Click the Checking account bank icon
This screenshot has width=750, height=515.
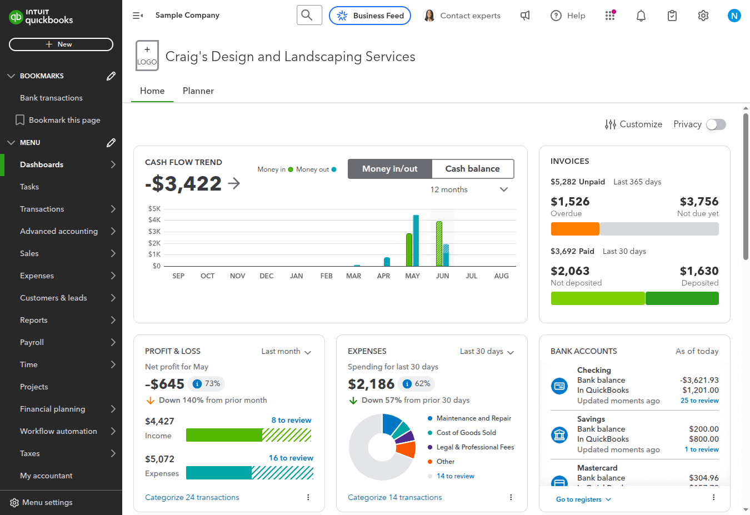tap(559, 386)
